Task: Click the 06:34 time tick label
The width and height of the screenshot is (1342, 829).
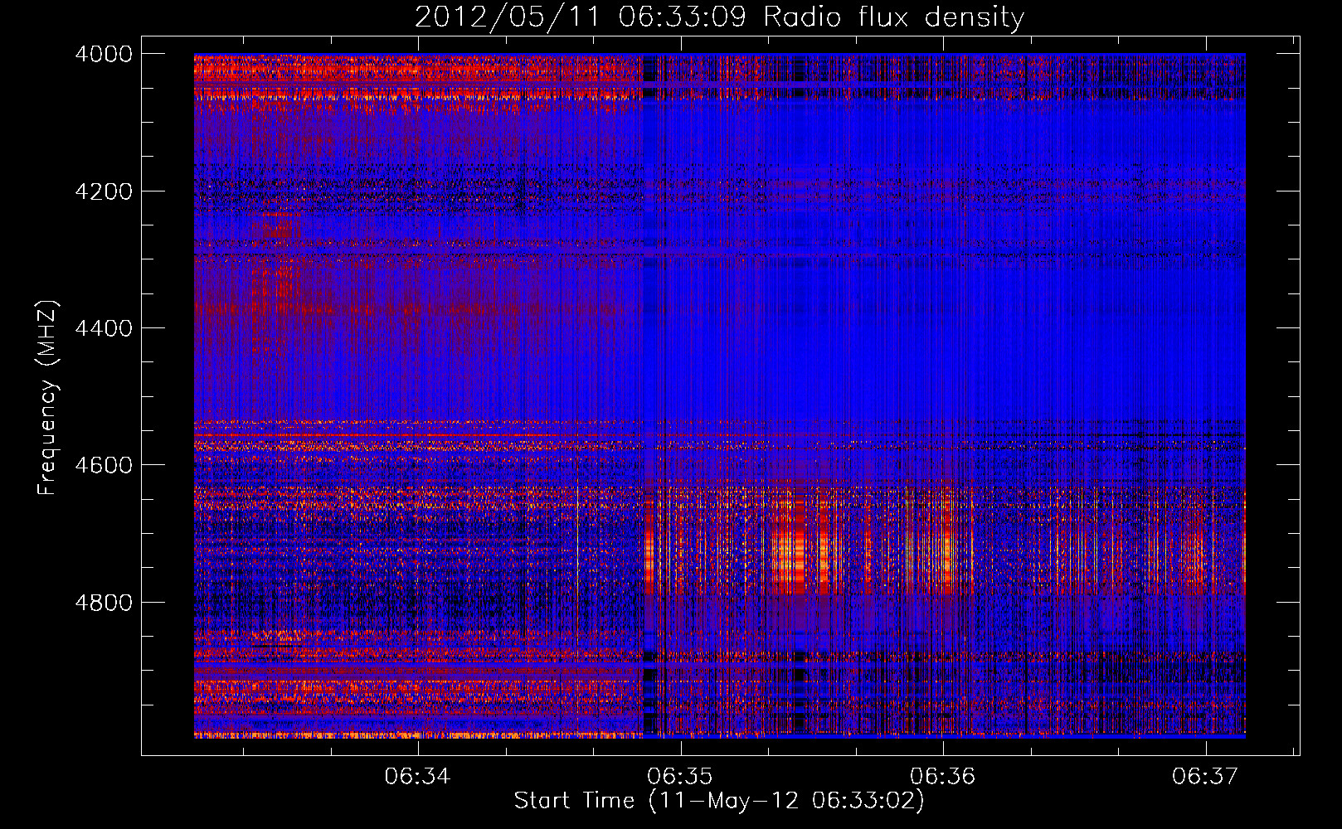Action: tap(417, 776)
